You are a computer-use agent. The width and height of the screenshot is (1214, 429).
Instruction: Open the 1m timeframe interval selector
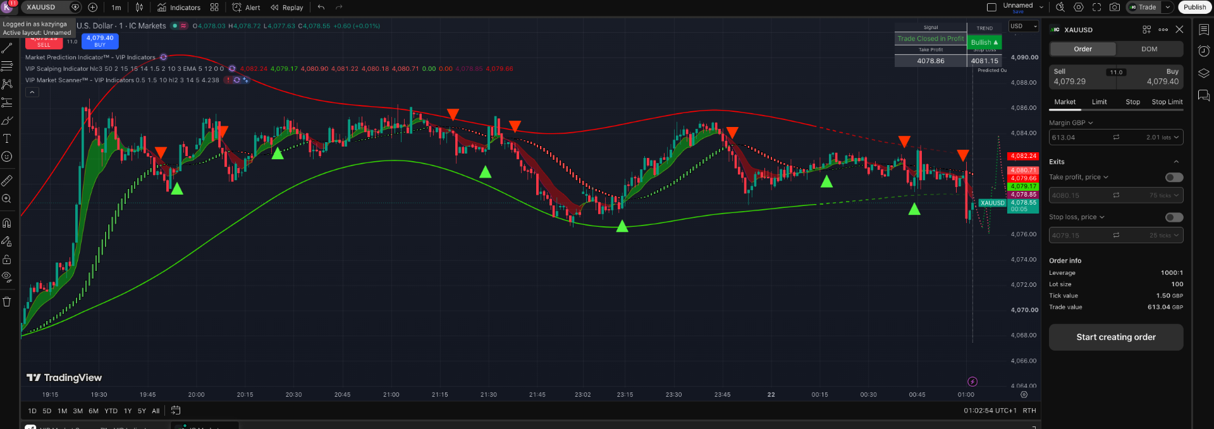(x=116, y=8)
